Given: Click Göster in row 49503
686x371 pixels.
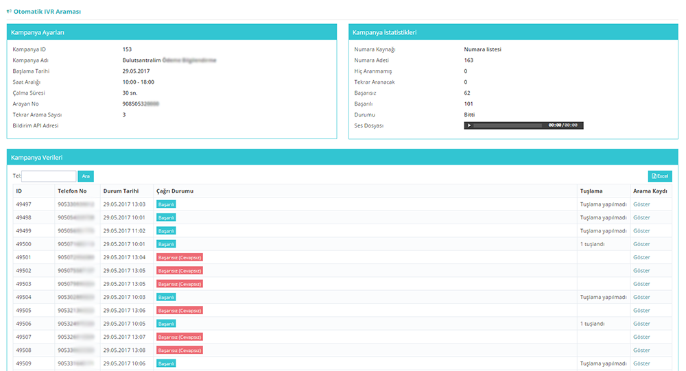Looking at the screenshot, I should tap(641, 284).
